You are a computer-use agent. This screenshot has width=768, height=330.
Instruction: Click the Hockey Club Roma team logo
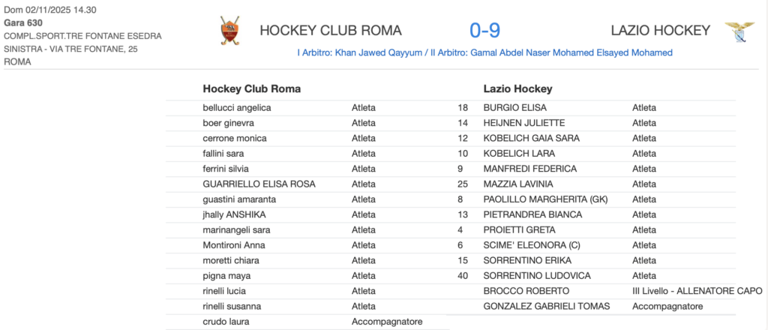pyautogui.click(x=229, y=31)
